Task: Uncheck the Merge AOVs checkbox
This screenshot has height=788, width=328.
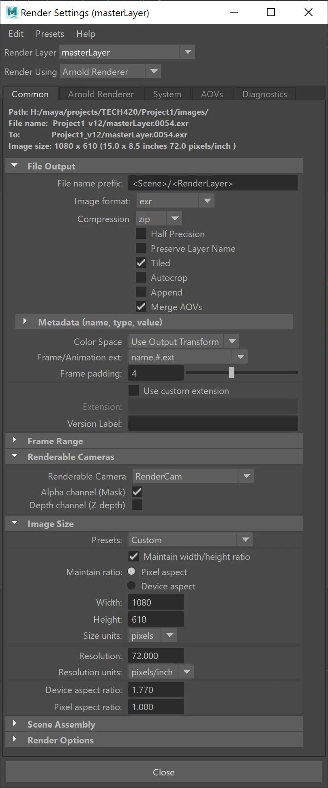Action: [141, 307]
